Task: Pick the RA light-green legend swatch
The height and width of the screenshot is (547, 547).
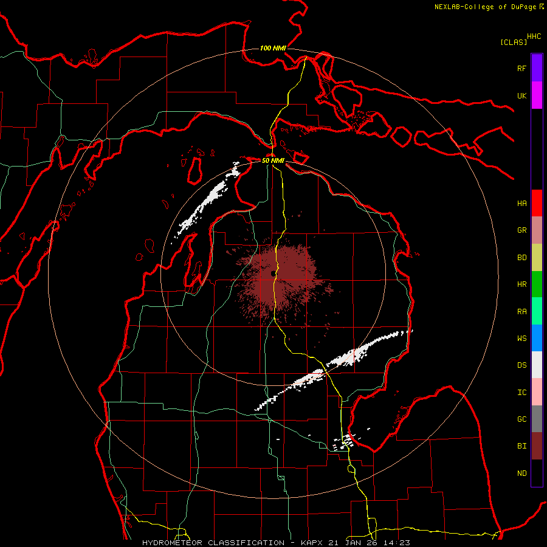Action: click(x=537, y=311)
